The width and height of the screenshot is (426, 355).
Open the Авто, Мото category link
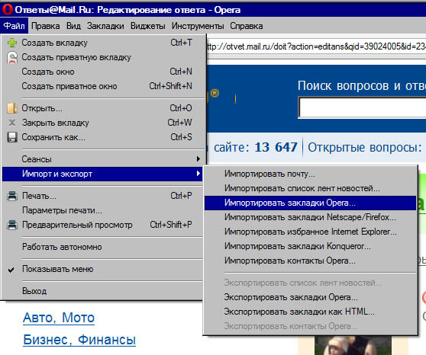click(x=59, y=318)
